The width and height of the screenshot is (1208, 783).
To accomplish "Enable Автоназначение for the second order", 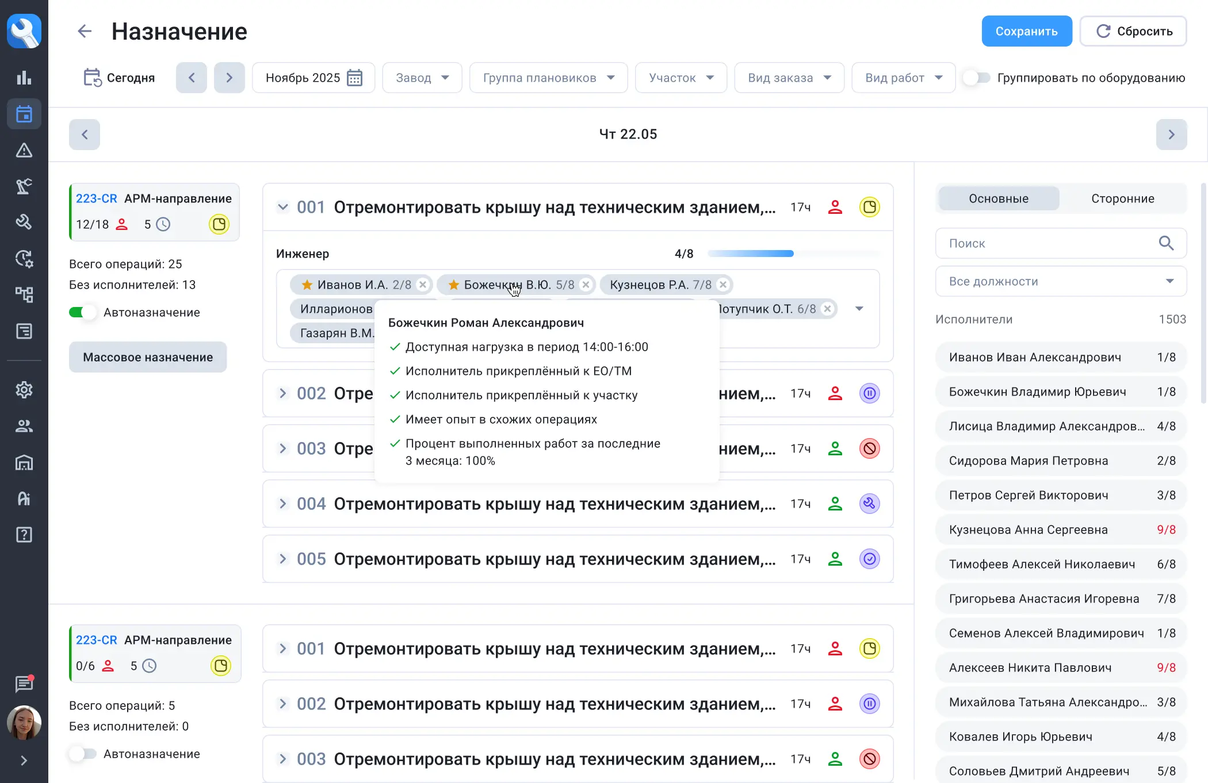I will (x=82, y=754).
